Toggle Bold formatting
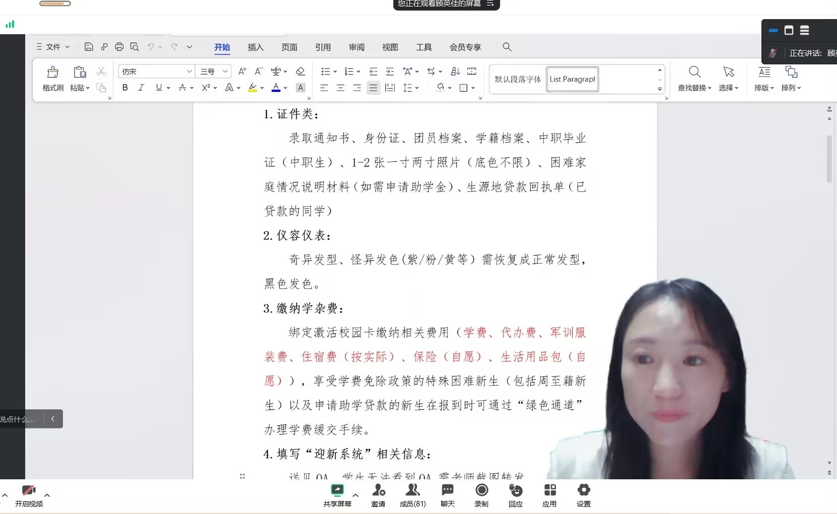This screenshot has height=514, width=837. [x=125, y=88]
